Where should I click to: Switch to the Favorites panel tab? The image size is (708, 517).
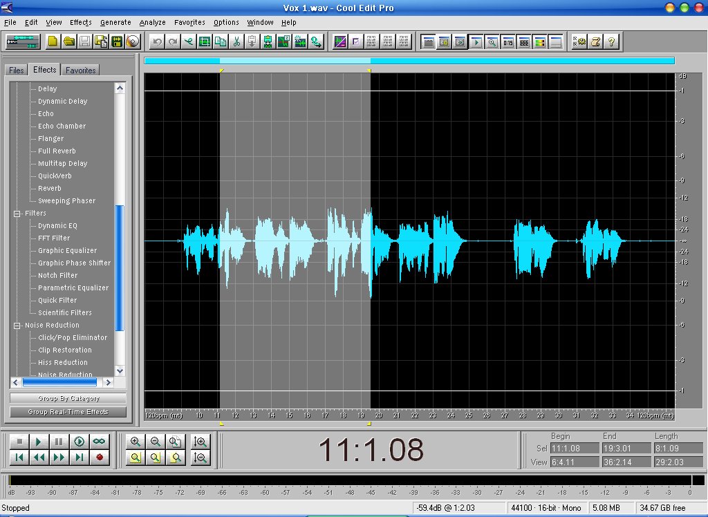coord(81,70)
